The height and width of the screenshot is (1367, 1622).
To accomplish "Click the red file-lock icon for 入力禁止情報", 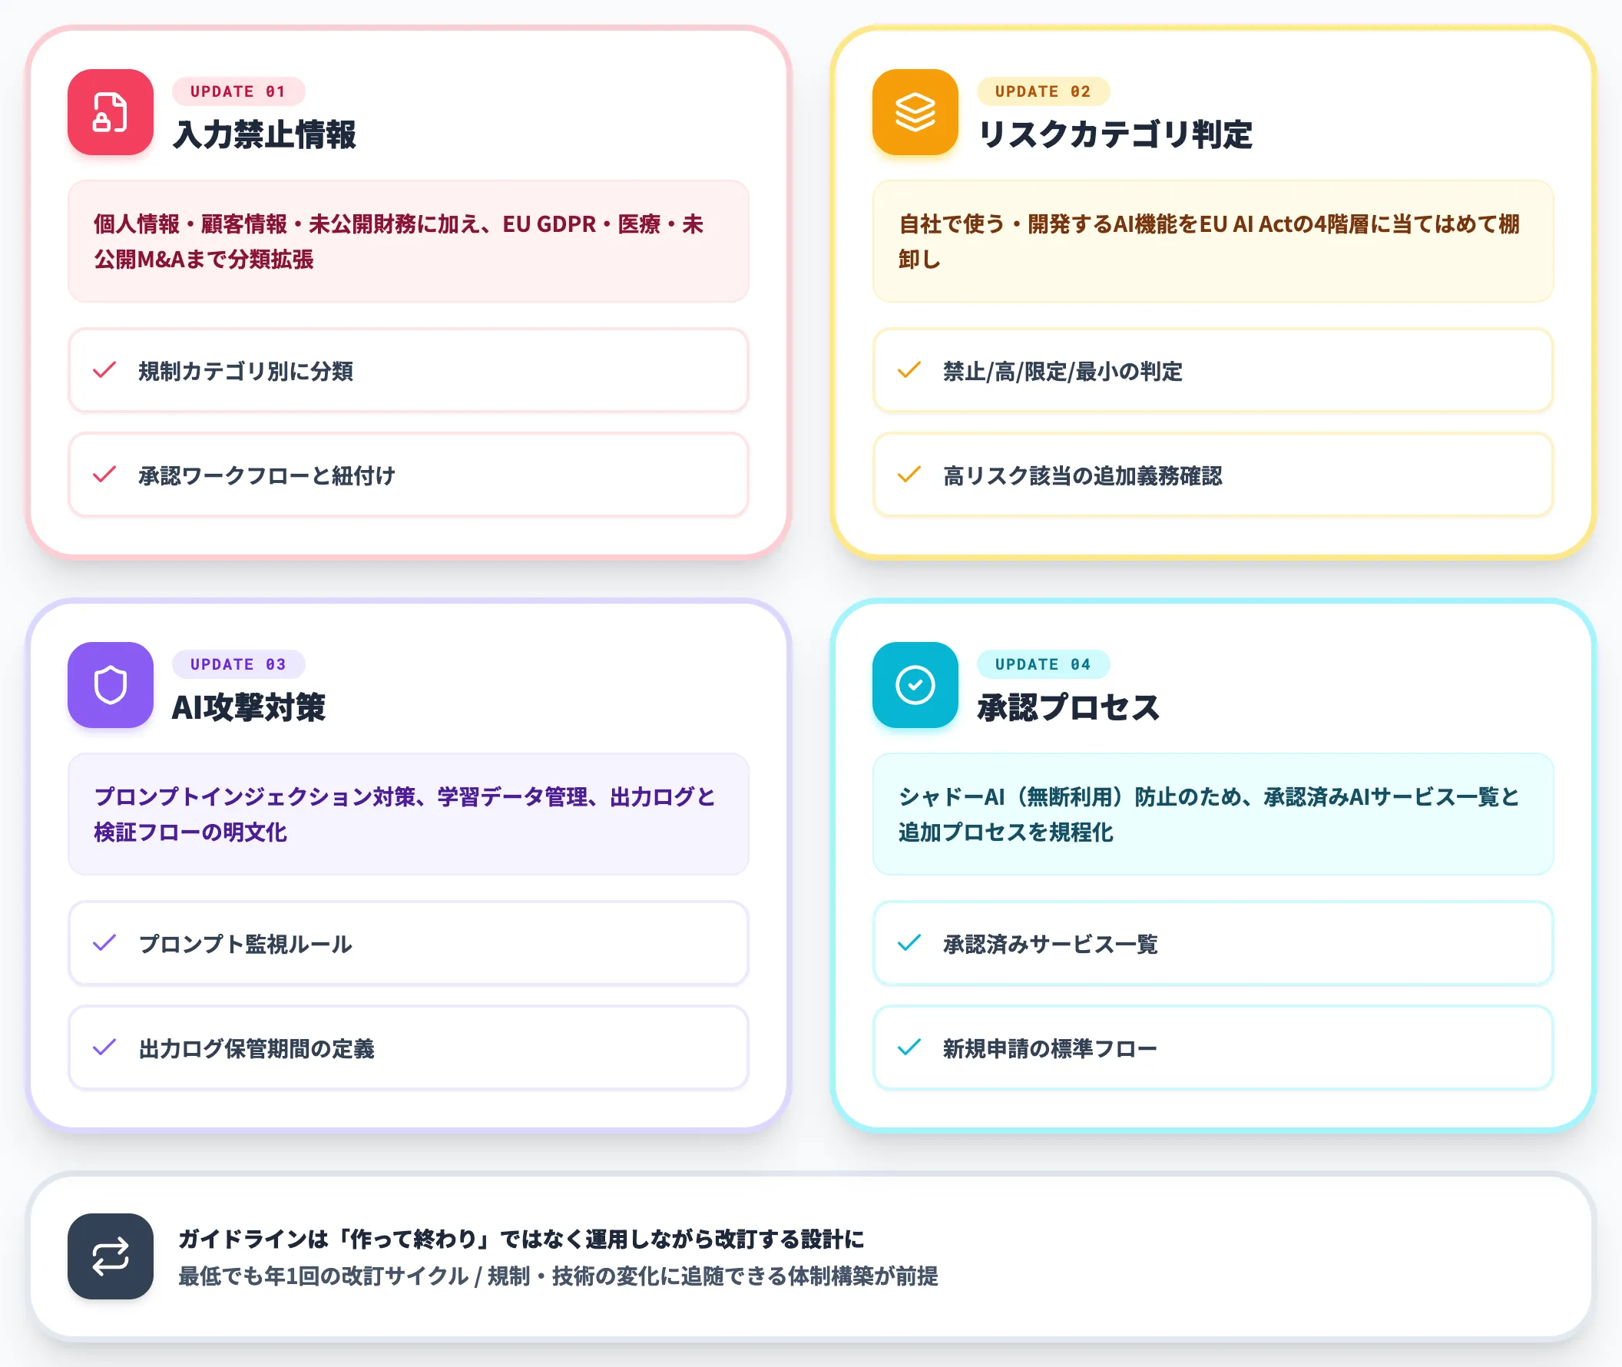I will 110,112.
